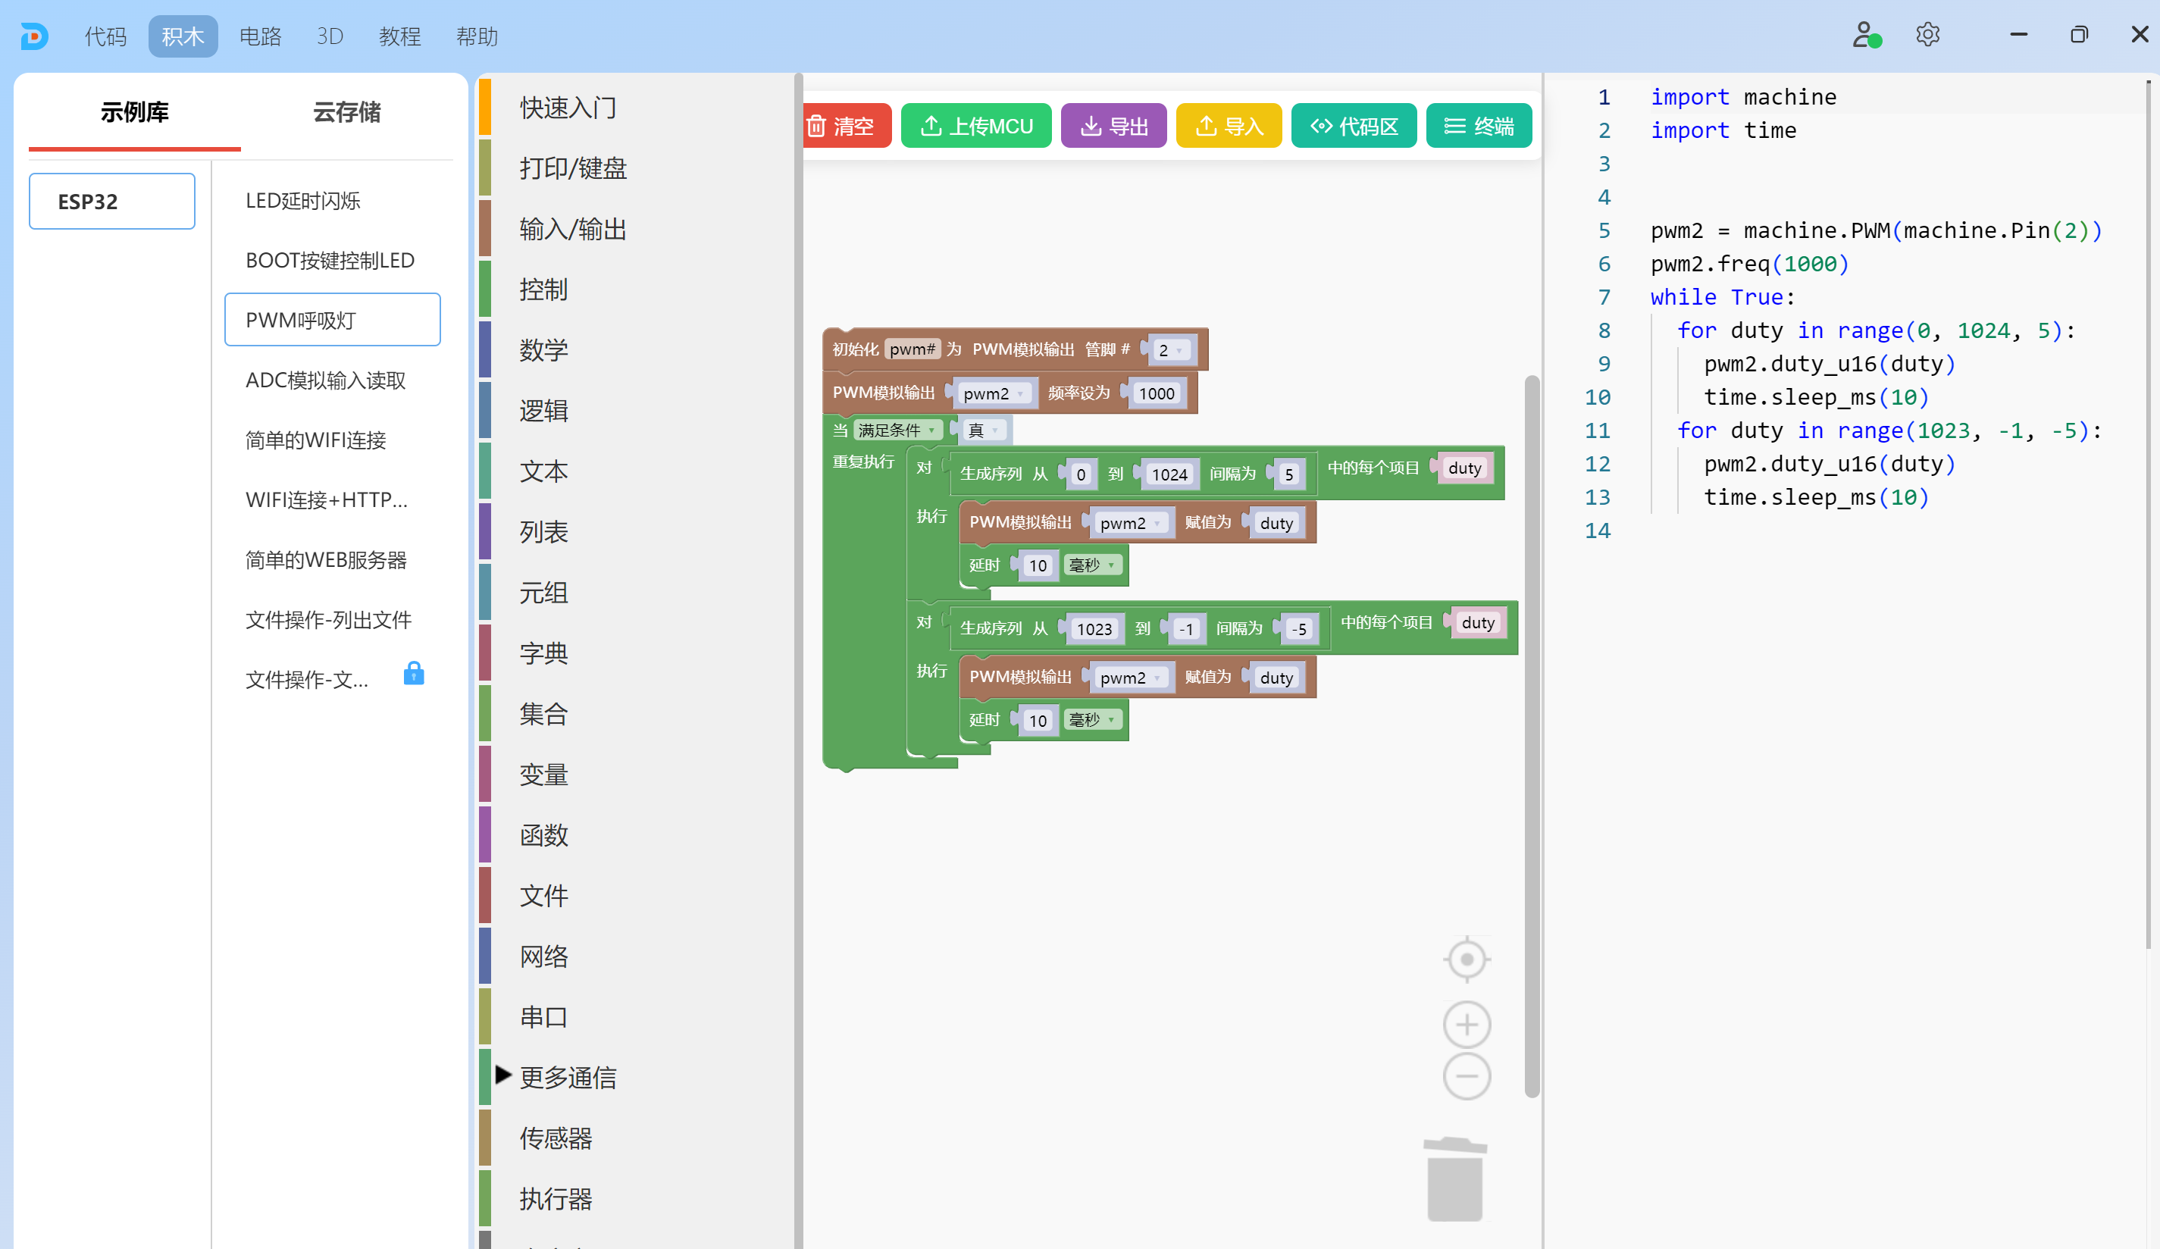Open 毫秒 unit dropdown in first delay
Image resolution: width=2160 pixels, height=1249 pixels.
coord(1092,565)
